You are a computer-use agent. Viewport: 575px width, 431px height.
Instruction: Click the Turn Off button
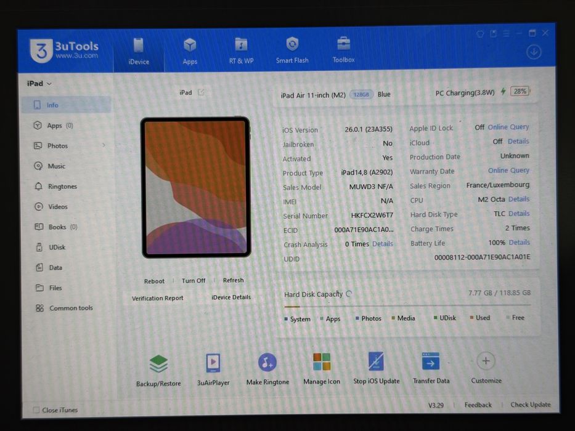click(x=194, y=280)
